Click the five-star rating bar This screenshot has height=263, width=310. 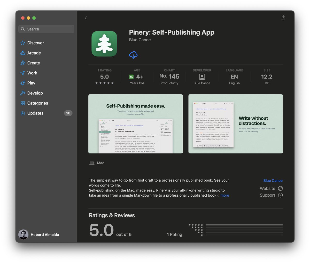(x=244, y=225)
